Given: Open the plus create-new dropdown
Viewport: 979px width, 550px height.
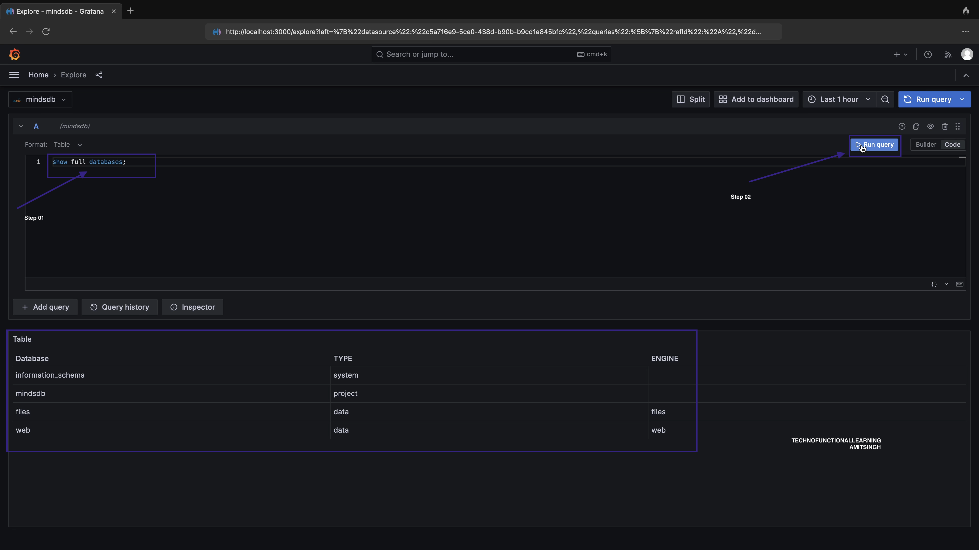Looking at the screenshot, I should pyautogui.click(x=900, y=55).
